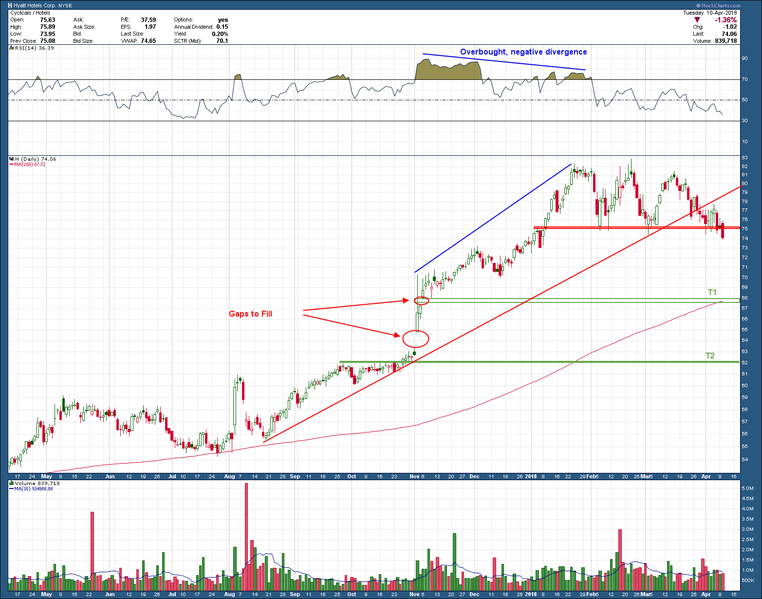
Task: Click the Annual Dividend value 0.15
Action: click(x=222, y=27)
